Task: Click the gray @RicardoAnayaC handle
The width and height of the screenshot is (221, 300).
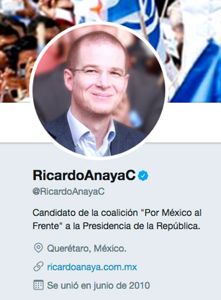Action: pyautogui.click(x=69, y=191)
